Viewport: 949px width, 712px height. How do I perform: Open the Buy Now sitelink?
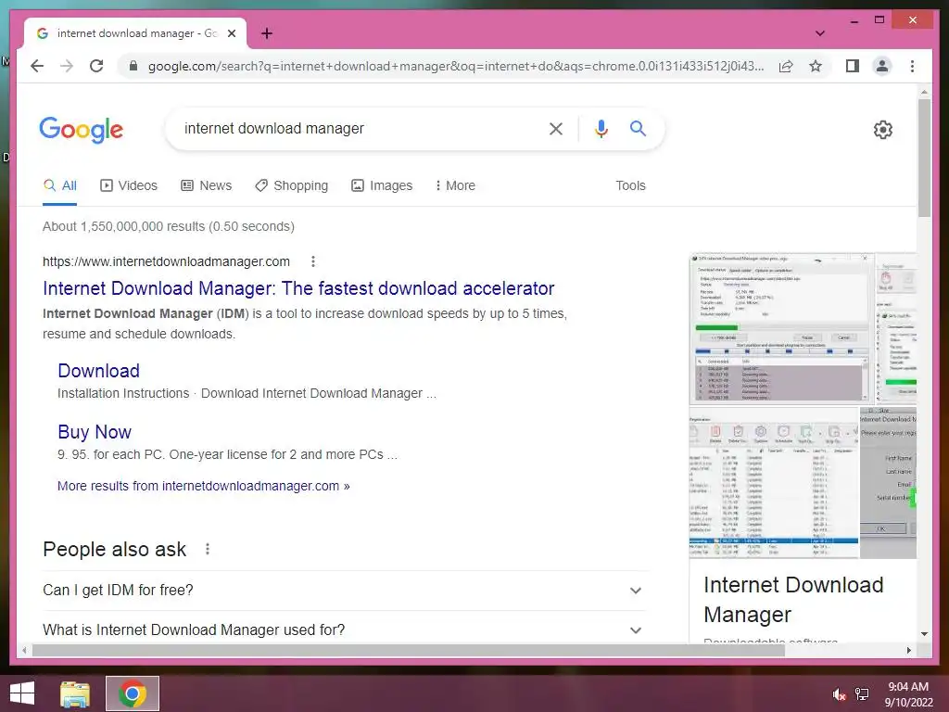pos(95,432)
